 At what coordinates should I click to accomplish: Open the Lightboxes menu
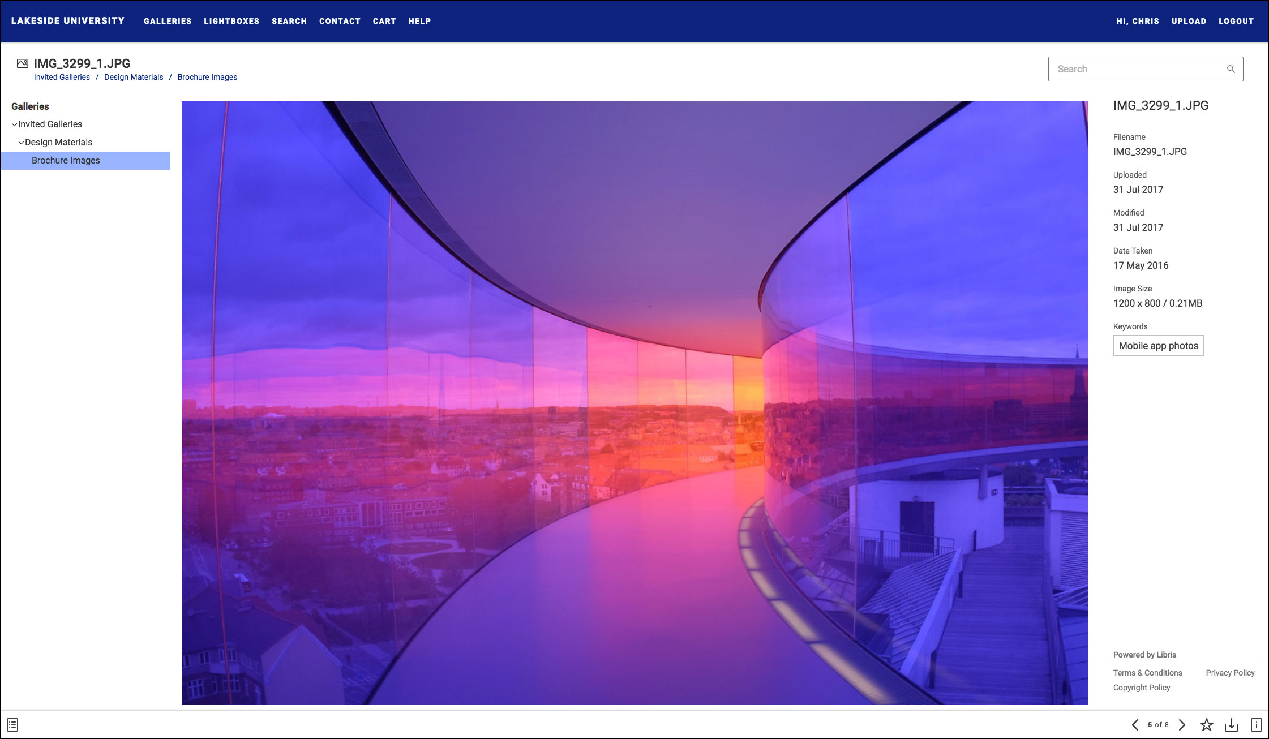[231, 21]
